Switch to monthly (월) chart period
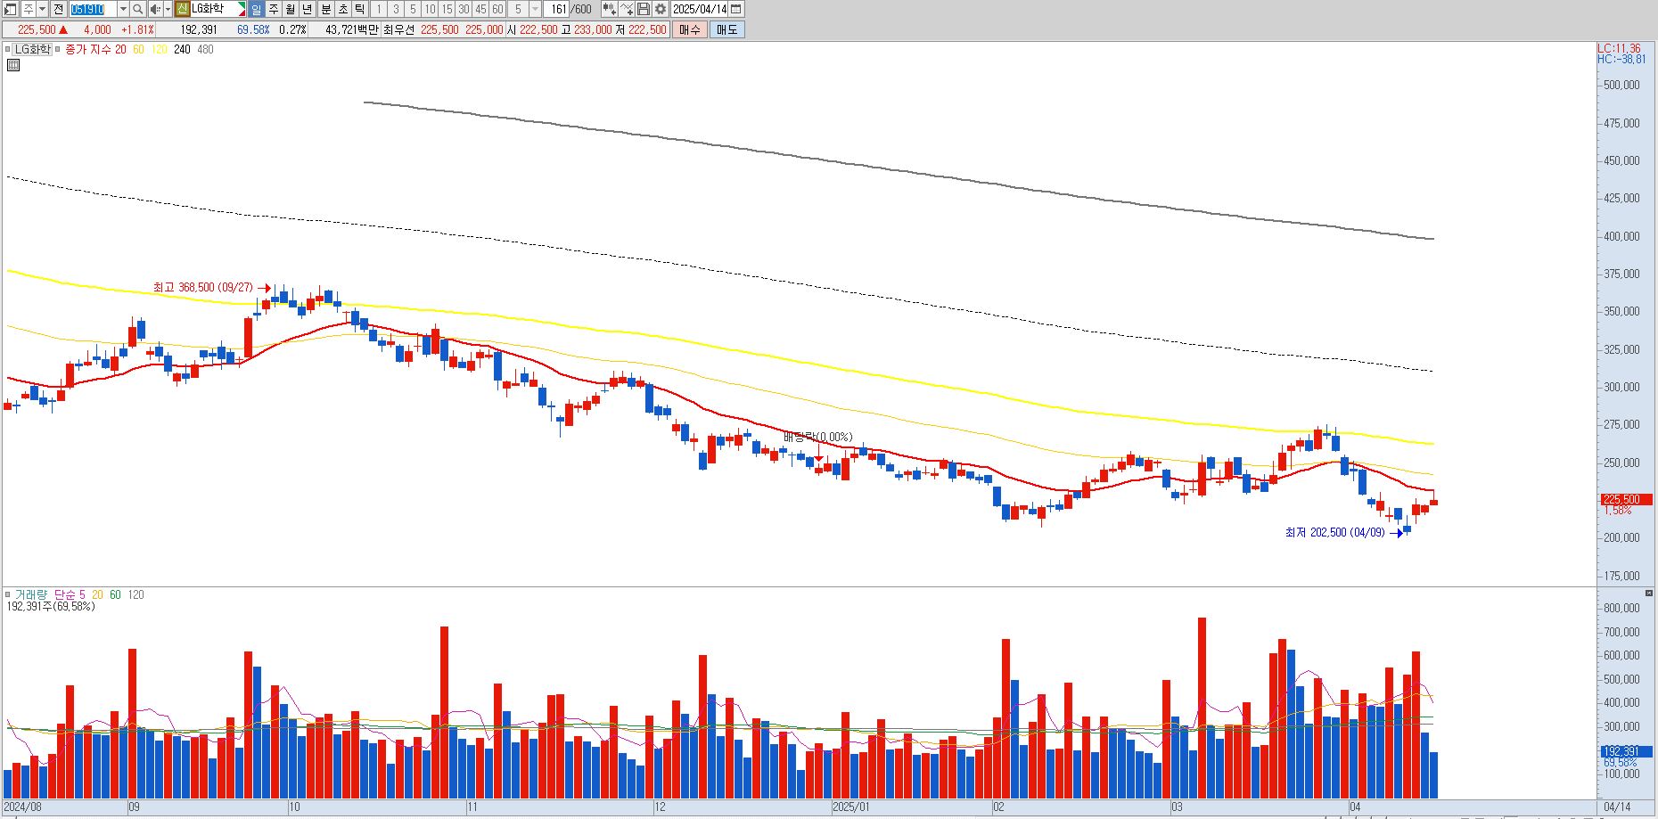 coord(291,9)
